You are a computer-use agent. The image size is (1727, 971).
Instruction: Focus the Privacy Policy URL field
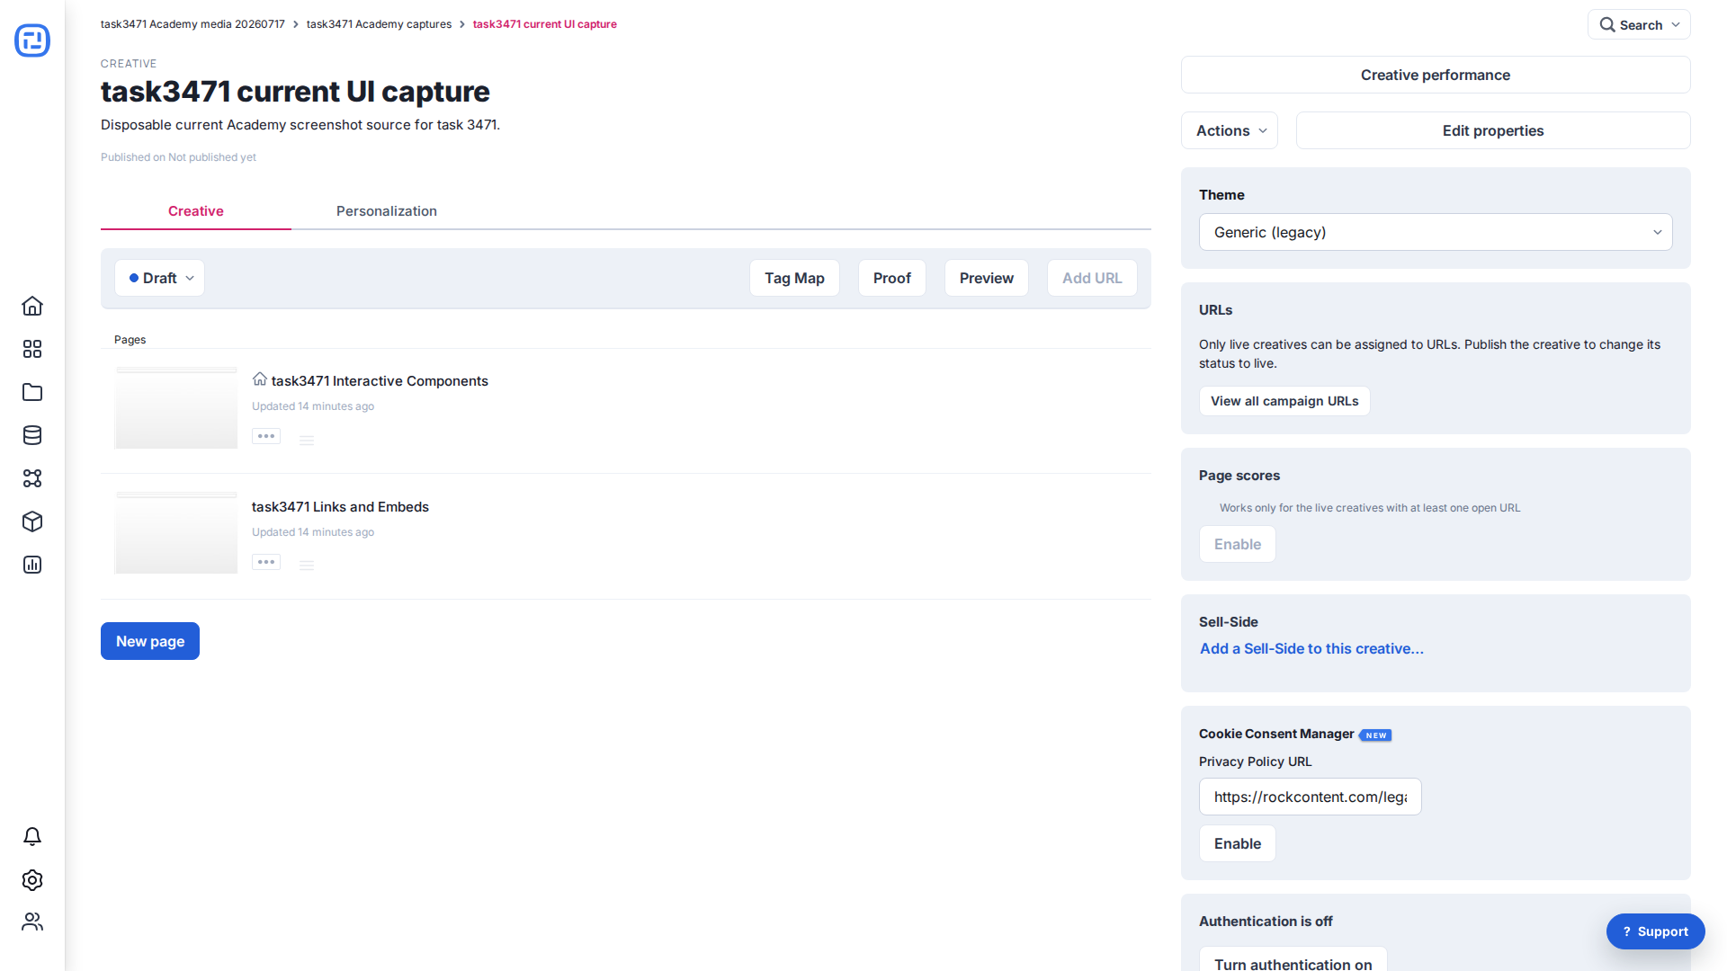1311,797
